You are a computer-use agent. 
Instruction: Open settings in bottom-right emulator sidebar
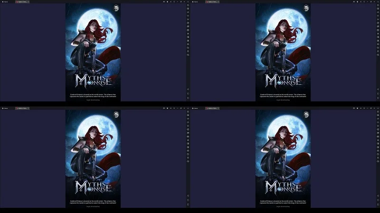pyautogui.click(x=378, y=112)
